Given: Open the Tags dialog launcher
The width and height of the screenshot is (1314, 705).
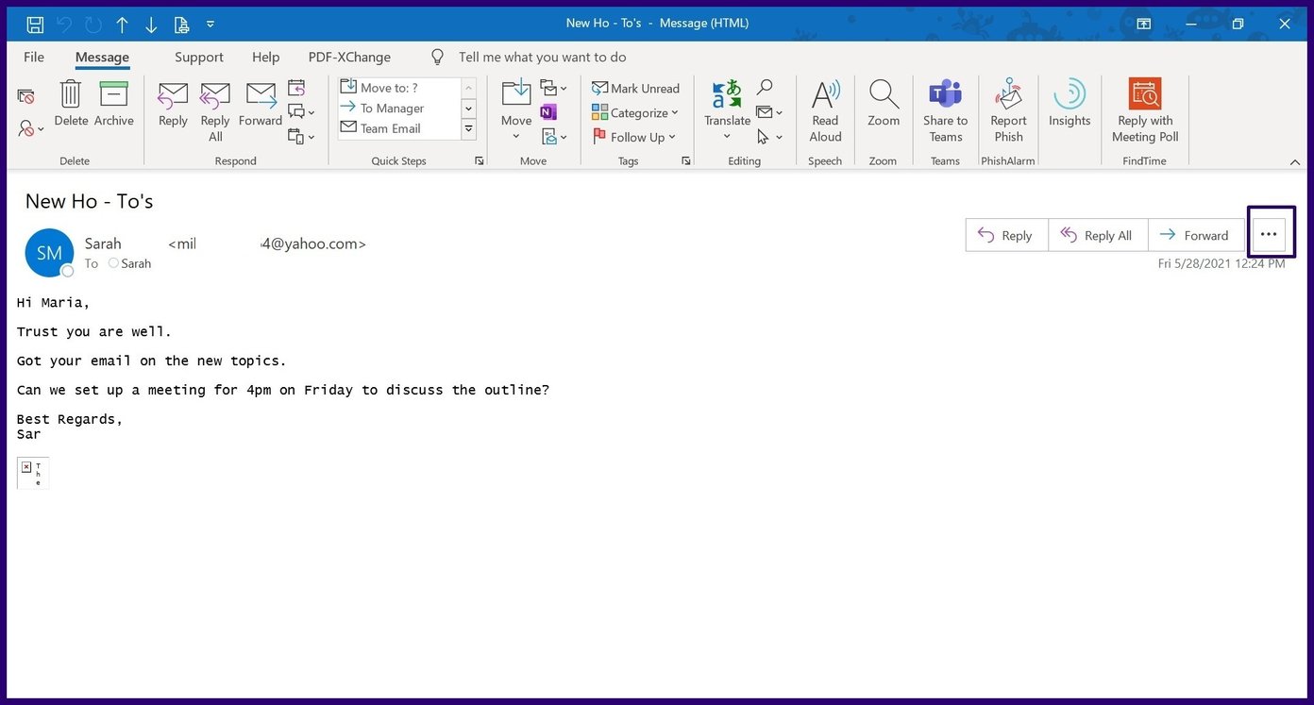Looking at the screenshot, I should click(x=686, y=161).
